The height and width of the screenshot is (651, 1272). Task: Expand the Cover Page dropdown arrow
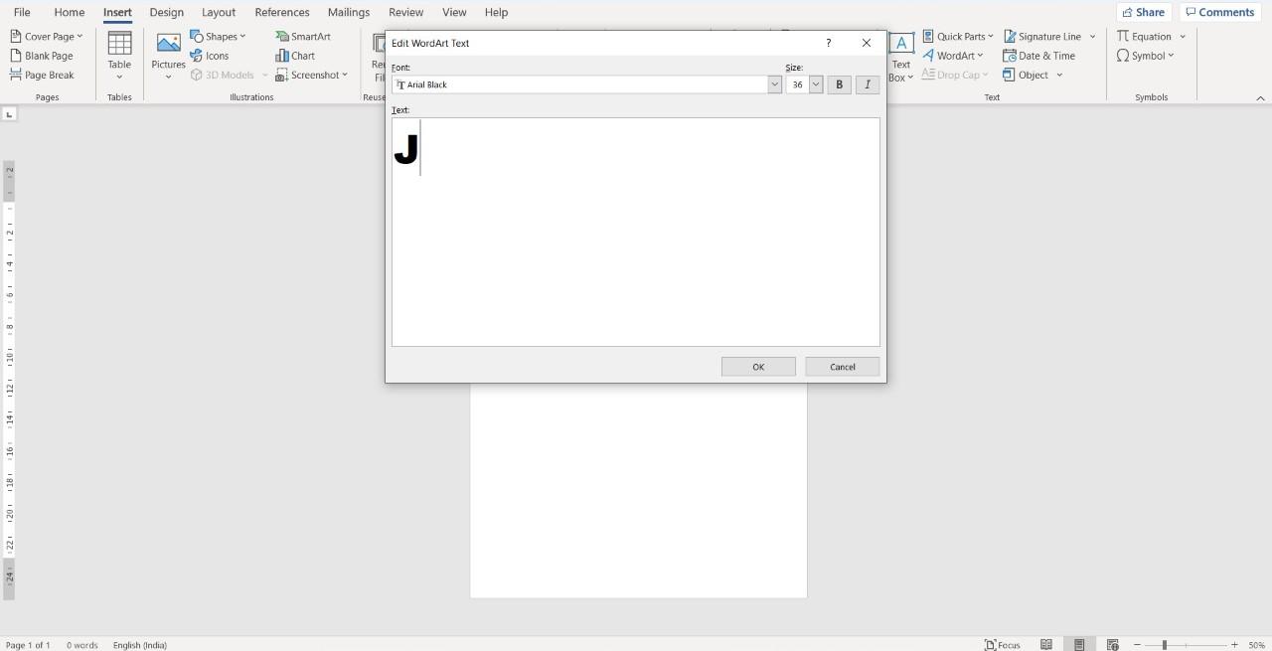coord(79,36)
